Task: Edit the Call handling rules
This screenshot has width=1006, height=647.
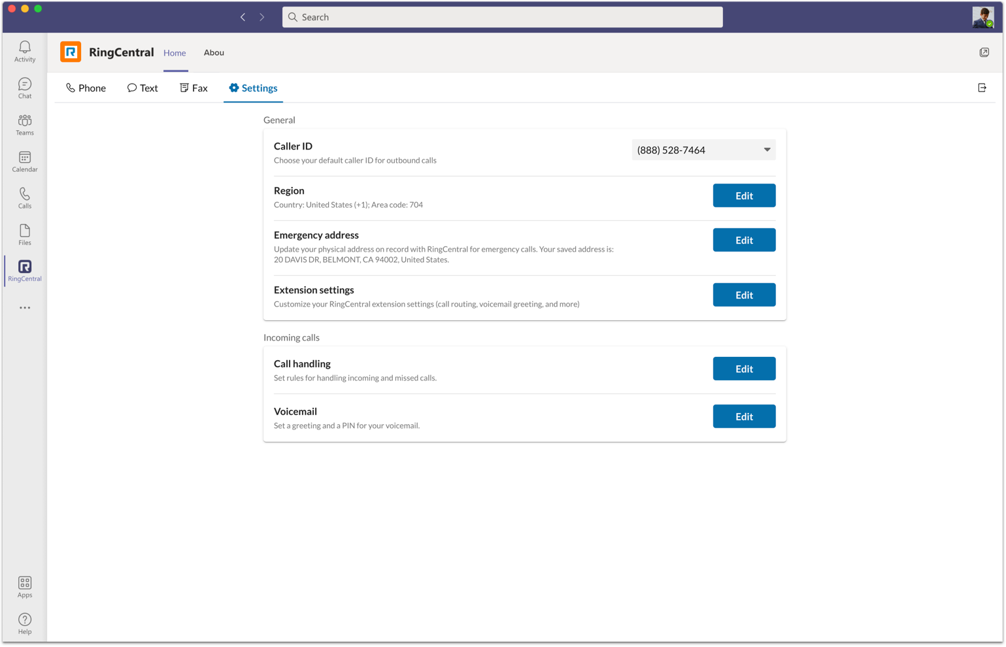Action: (x=744, y=369)
